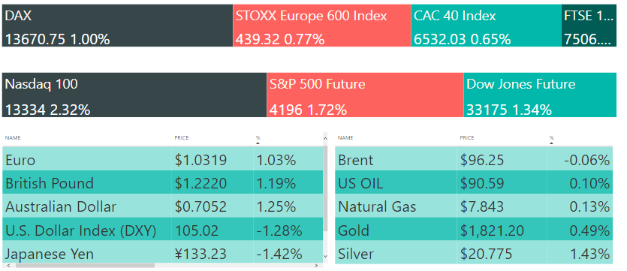The image size is (627, 271).
Task: Select the DAX index tile
Action: pos(118,26)
